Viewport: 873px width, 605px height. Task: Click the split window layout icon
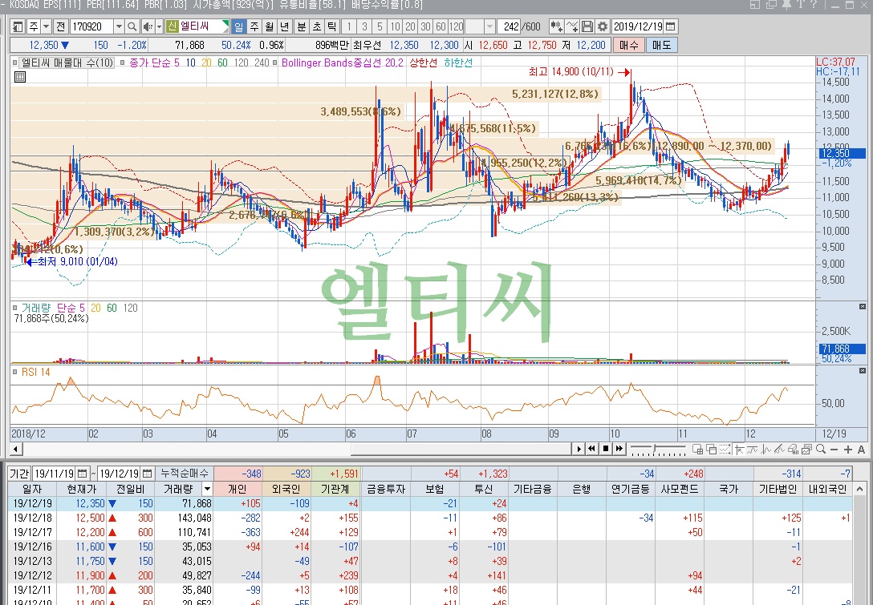[x=697, y=450]
